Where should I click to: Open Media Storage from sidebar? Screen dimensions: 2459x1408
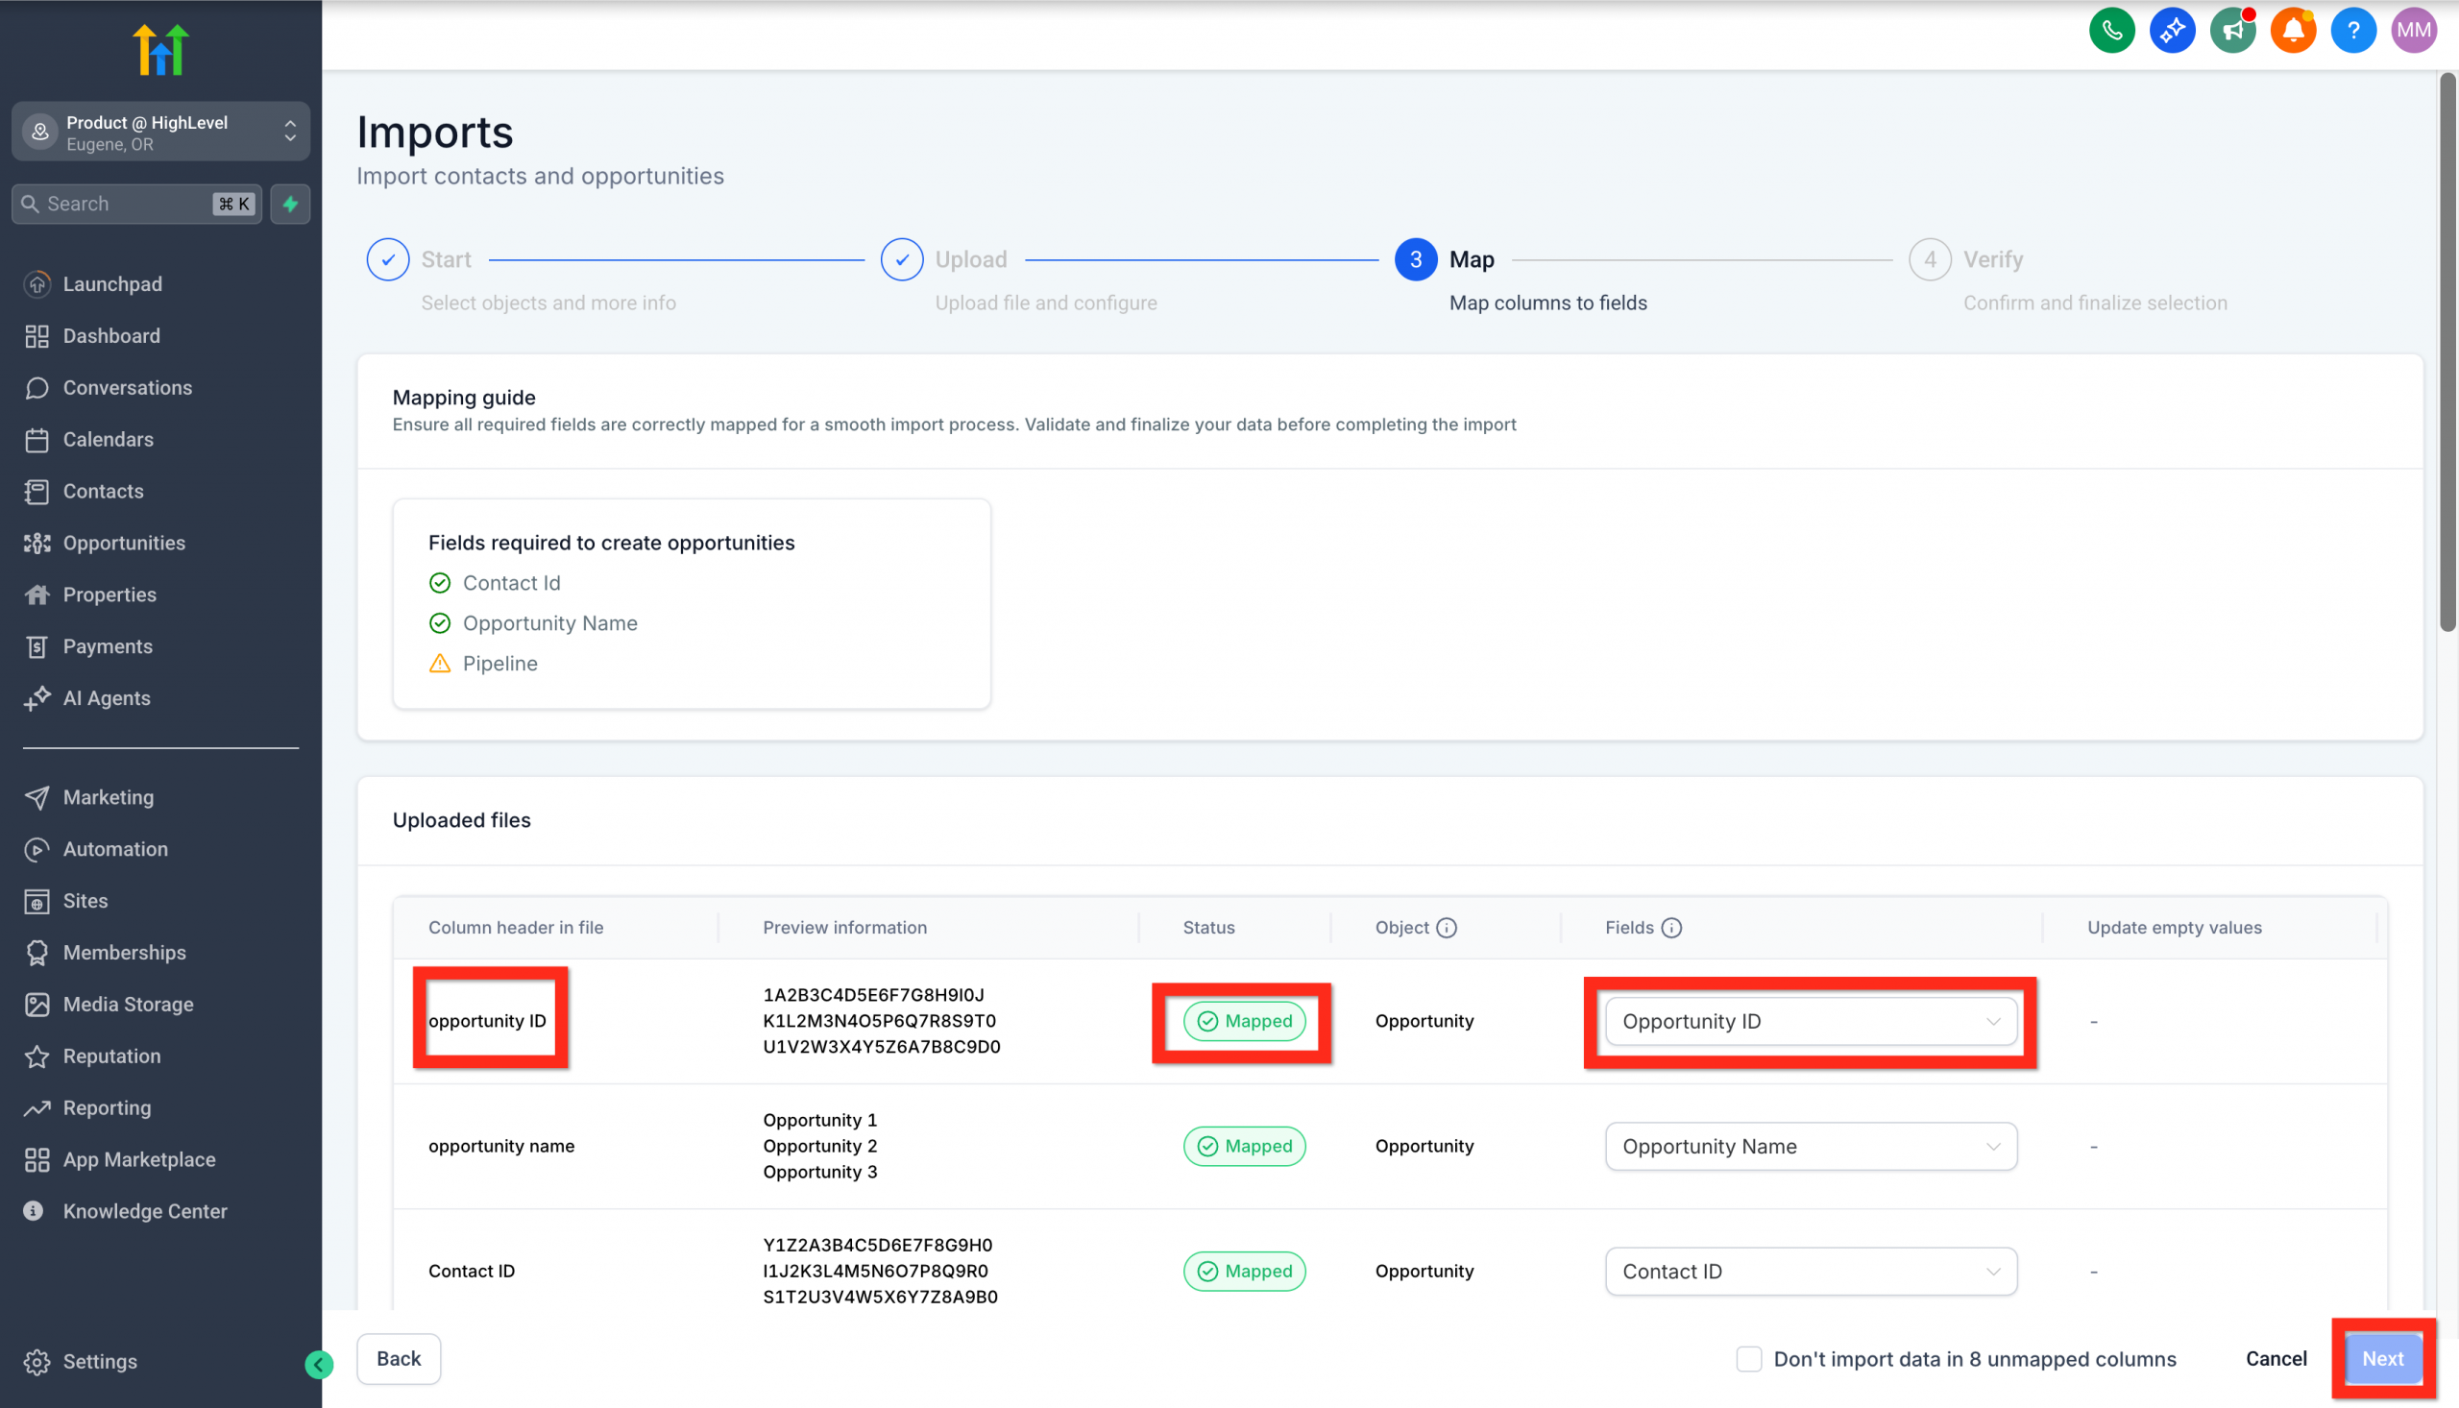click(128, 1004)
